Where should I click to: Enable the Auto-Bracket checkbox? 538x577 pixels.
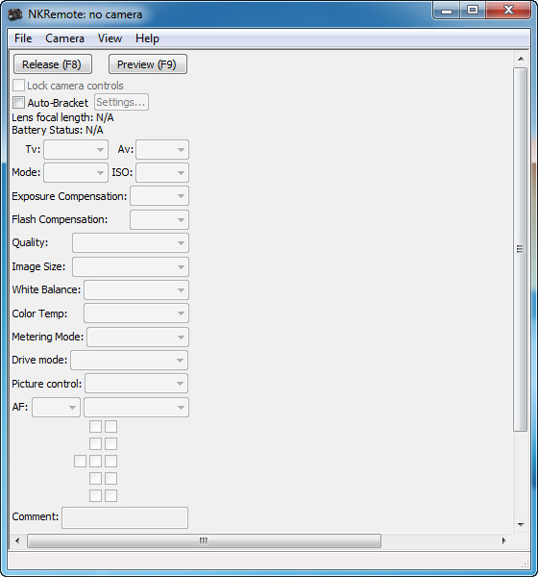tap(19, 103)
